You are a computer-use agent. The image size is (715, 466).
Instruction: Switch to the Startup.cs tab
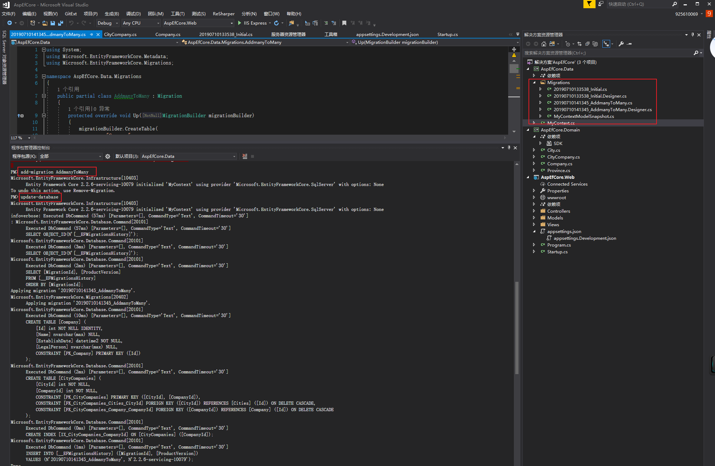[448, 34]
